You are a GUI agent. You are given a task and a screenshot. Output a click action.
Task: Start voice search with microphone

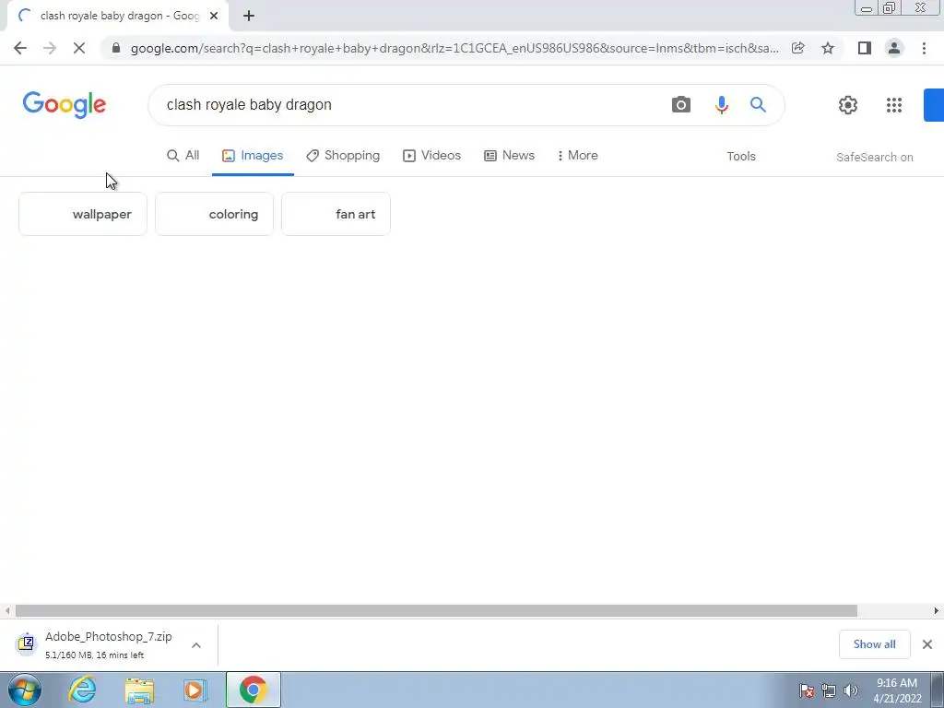[721, 105]
